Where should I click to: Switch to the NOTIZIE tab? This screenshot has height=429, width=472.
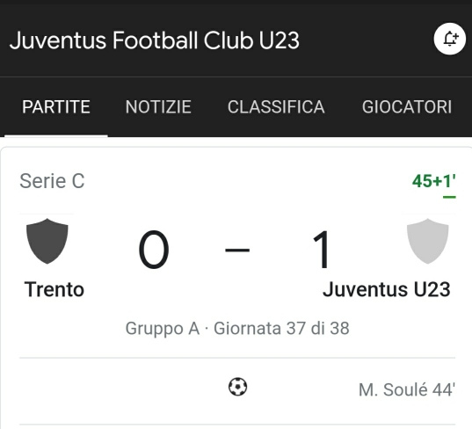point(158,107)
